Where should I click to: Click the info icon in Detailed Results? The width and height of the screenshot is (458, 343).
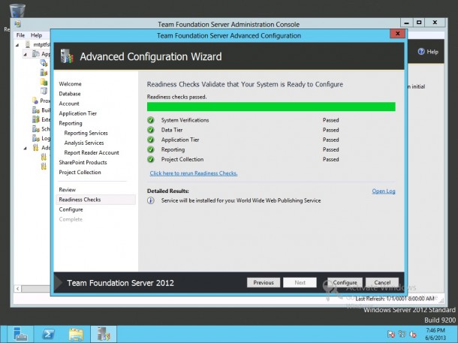(150, 200)
